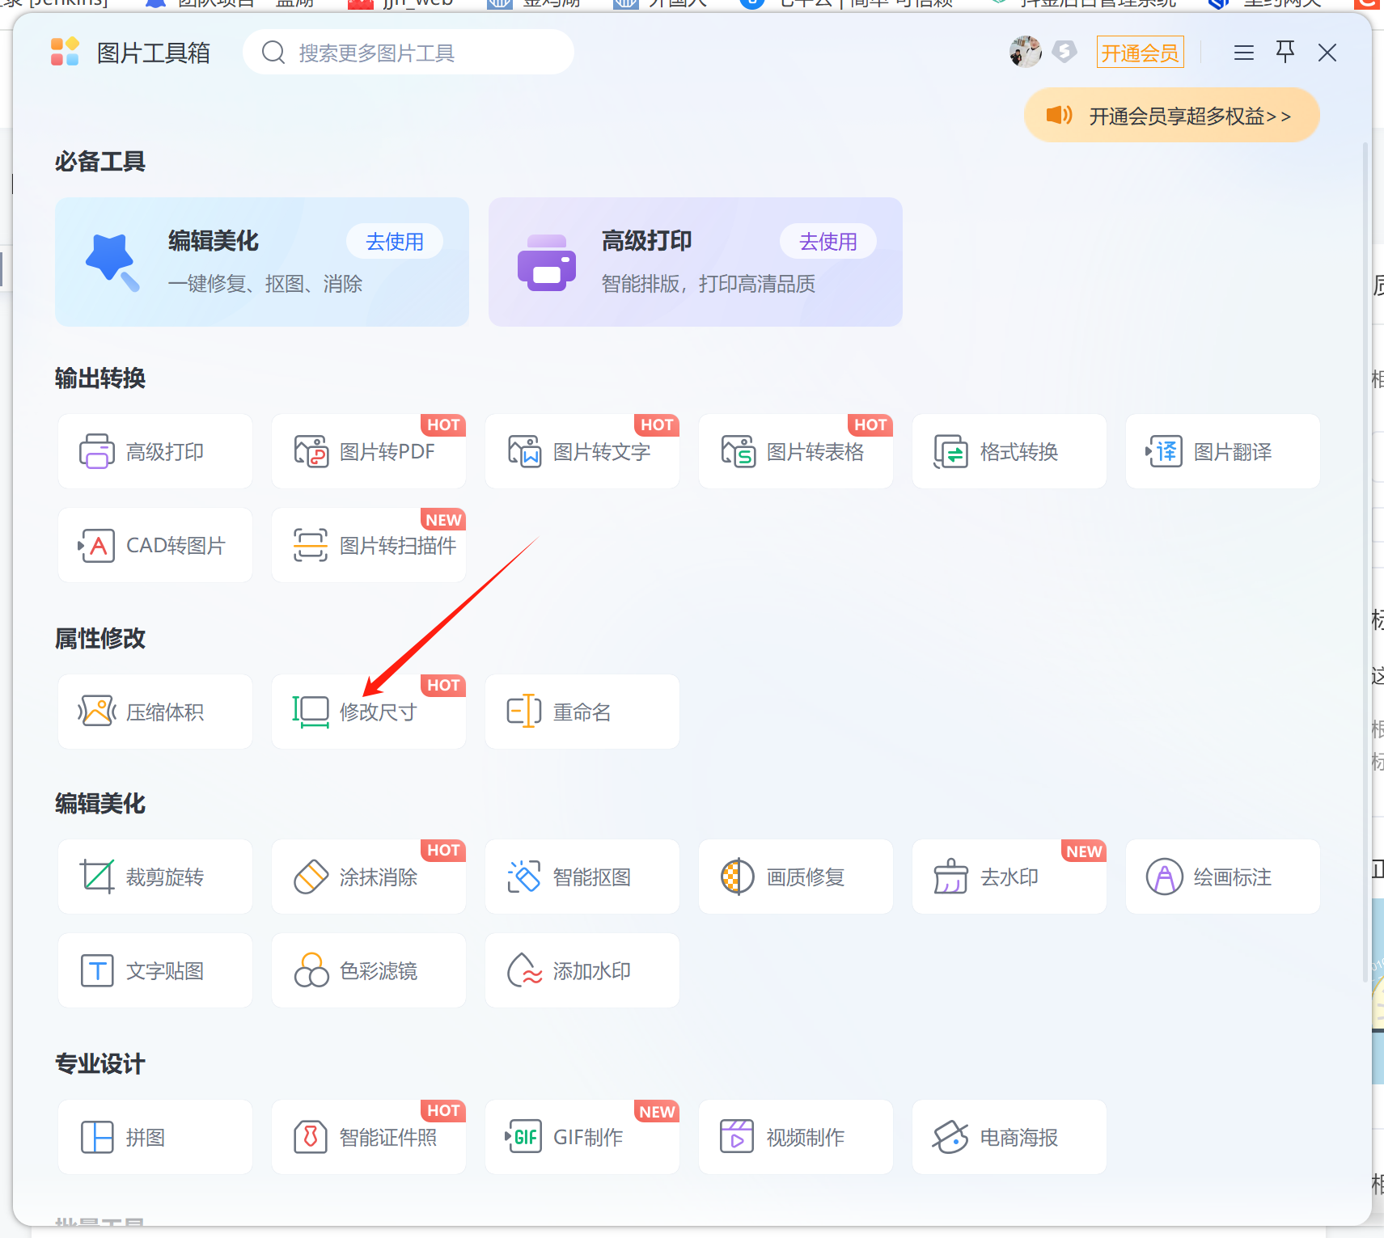This screenshot has width=1384, height=1238.
Task: Open the 图片转扫描件 tool
Action: click(x=369, y=545)
